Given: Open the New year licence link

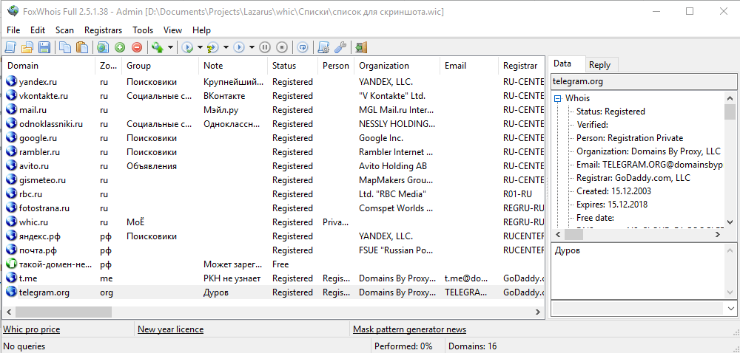Looking at the screenshot, I should (170, 329).
